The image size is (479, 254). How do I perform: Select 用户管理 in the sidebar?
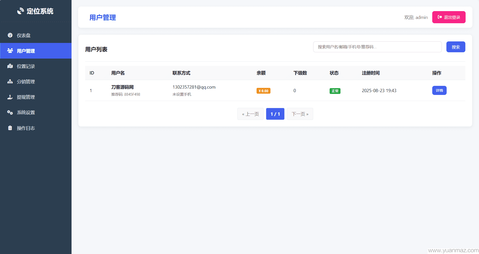pos(36,51)
